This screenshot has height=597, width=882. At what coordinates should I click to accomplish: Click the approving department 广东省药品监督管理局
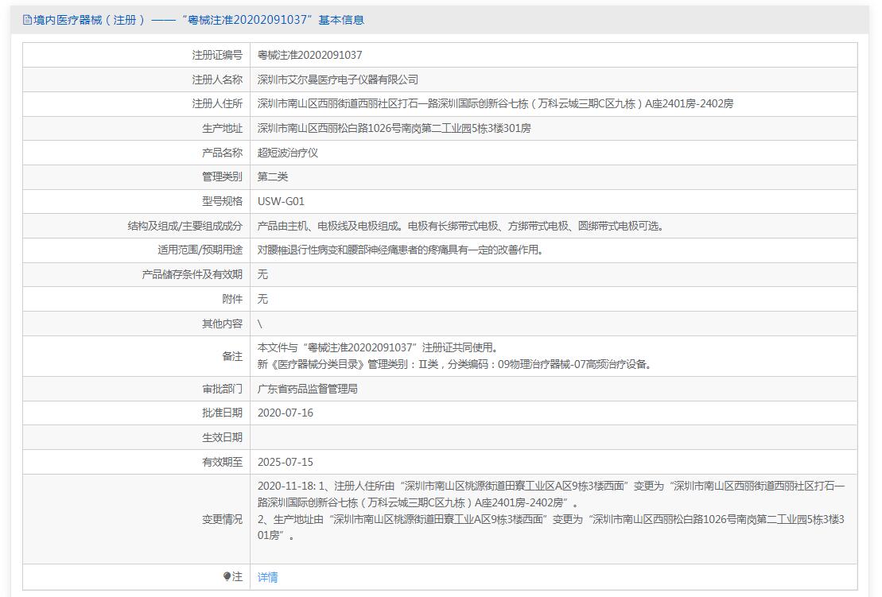coord(308,389)
